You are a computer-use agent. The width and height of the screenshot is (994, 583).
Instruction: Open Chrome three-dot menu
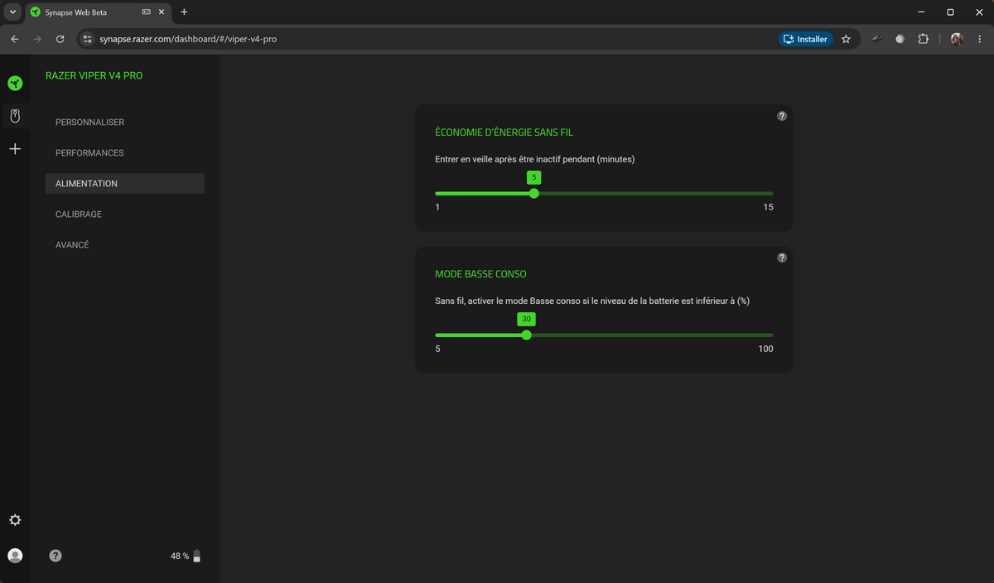click(x=979, y=39)
